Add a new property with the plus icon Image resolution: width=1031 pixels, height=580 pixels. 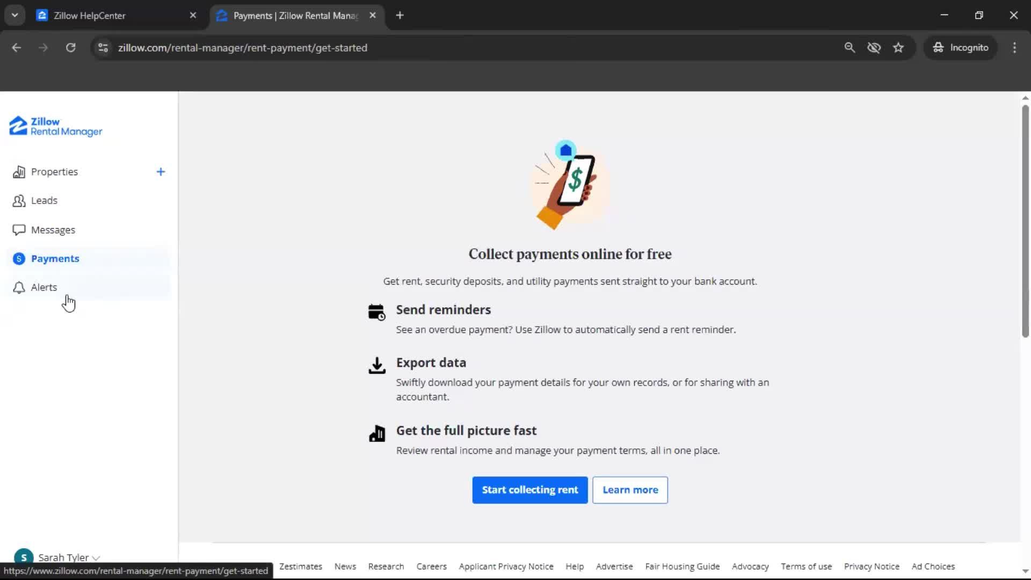point(161,171)
